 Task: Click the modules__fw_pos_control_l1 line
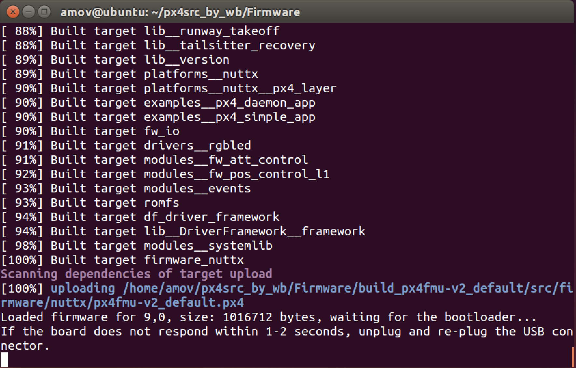click(x=165, y=174)
